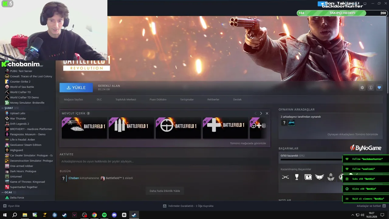Show next DLC with right chevron
This screenshot has height=219, width=389.
(x=261, y=113)
